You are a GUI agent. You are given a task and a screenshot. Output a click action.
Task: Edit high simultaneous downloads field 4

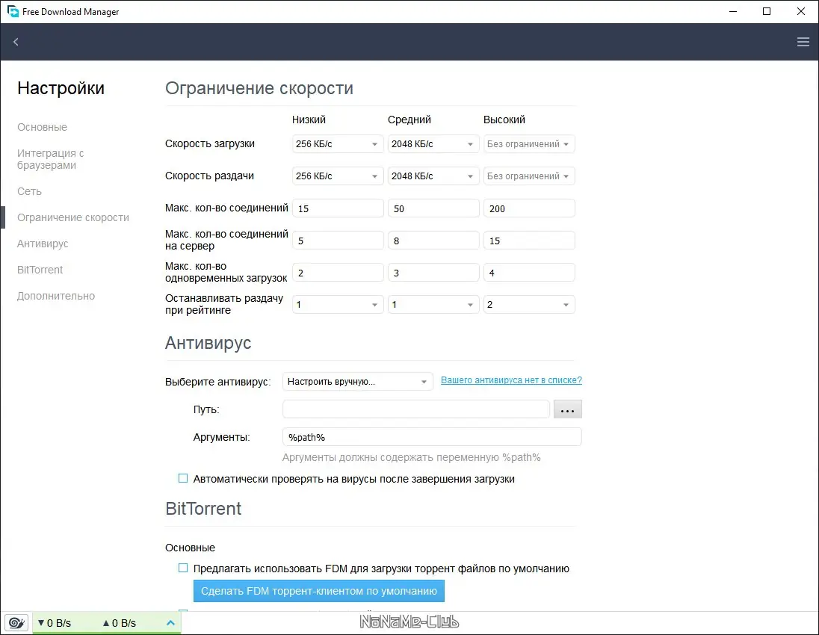tap(528, 273)
